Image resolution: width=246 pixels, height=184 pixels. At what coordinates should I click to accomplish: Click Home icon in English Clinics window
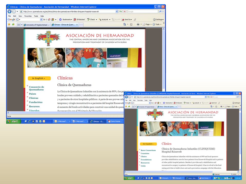pyautogui.click(x=211, y=106)
